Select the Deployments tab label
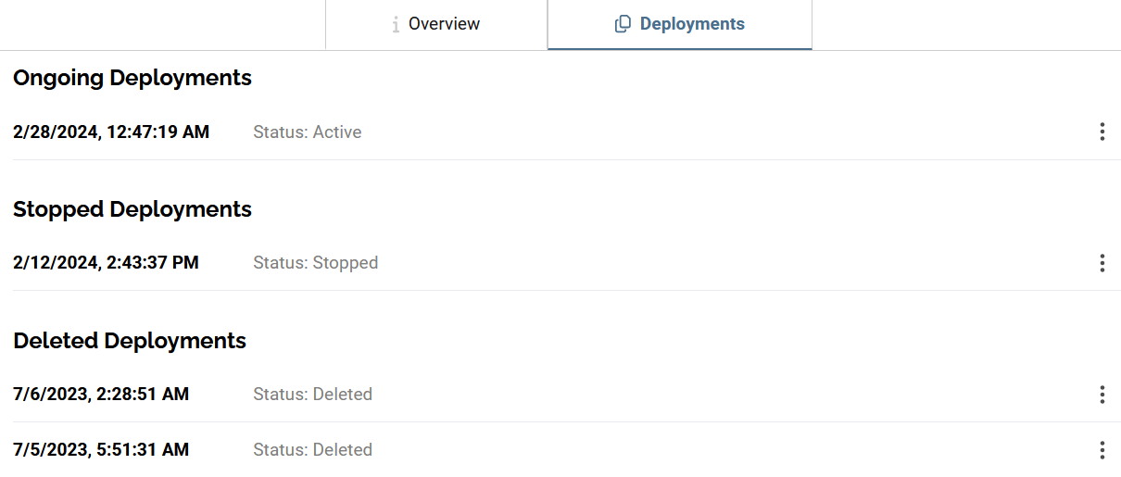 pyautogui.click(x=692, y=24)
